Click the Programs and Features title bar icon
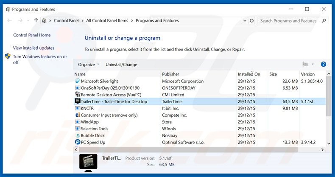Screen dimensions: 335x177 coord(8,9)
